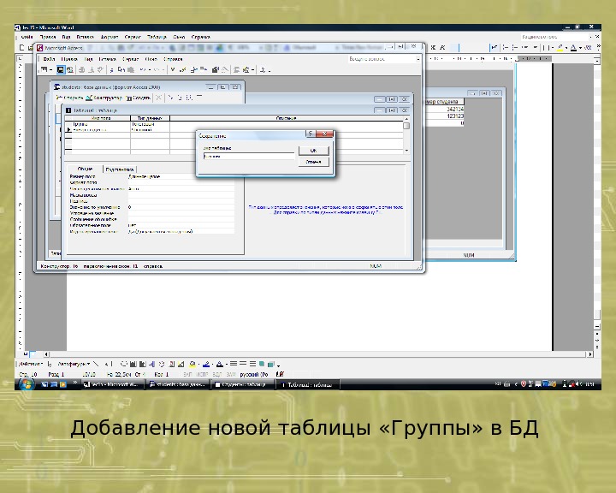
Task: Click the help question-mark button in save dialog
Action: point(311,134)
